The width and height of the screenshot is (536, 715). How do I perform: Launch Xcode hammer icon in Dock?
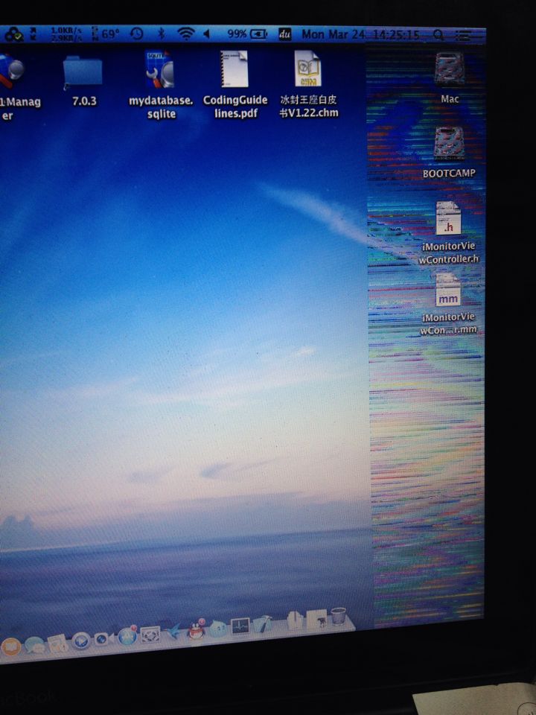click(262, 624)
